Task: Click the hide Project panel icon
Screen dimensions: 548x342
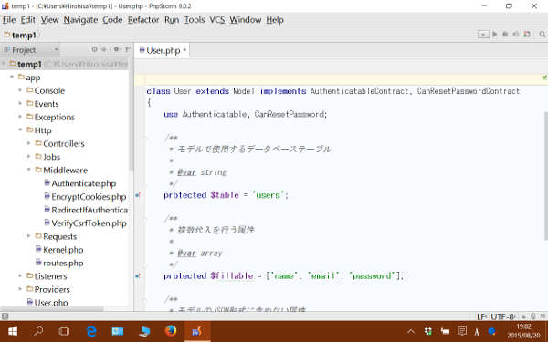Action: (128, 49)
